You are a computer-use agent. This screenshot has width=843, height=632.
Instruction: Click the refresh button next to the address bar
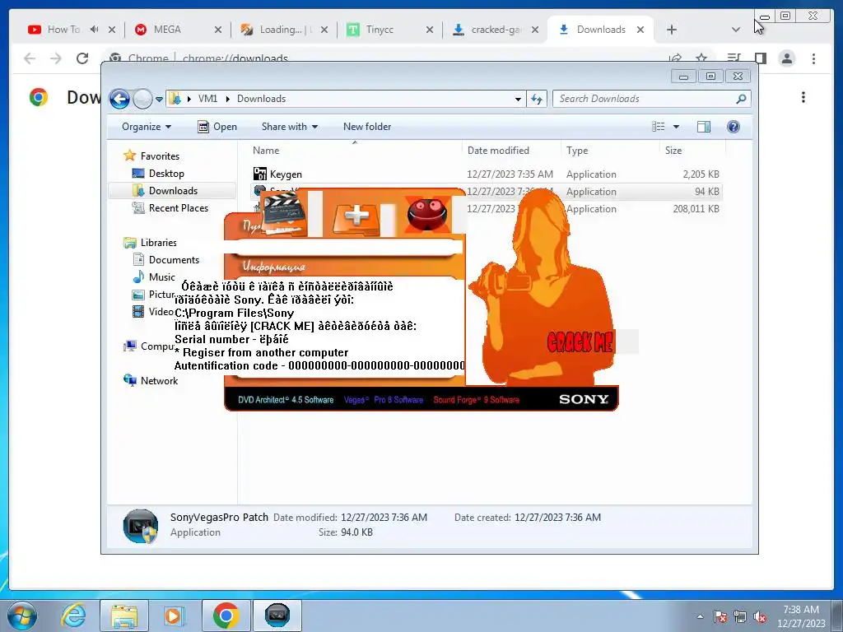537,99
